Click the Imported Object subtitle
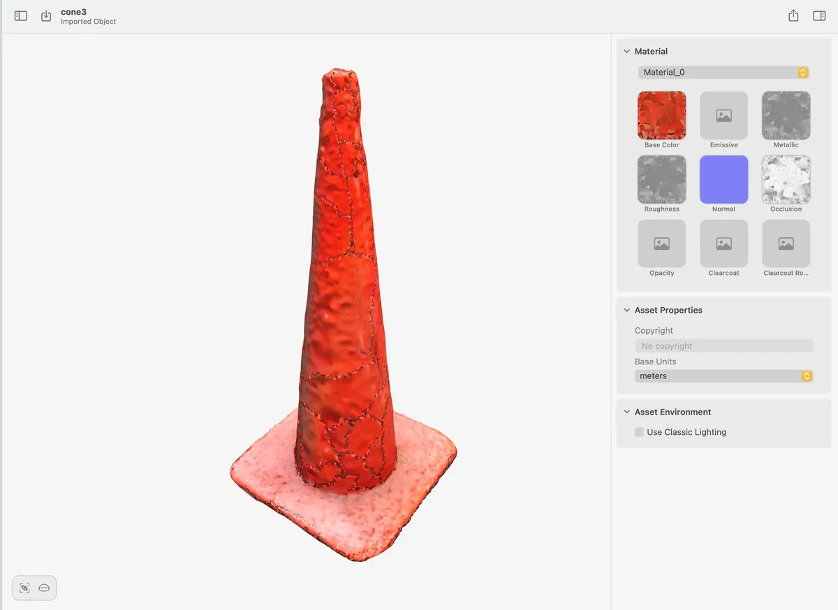The image size is (838, 610). tap(89, 22)
